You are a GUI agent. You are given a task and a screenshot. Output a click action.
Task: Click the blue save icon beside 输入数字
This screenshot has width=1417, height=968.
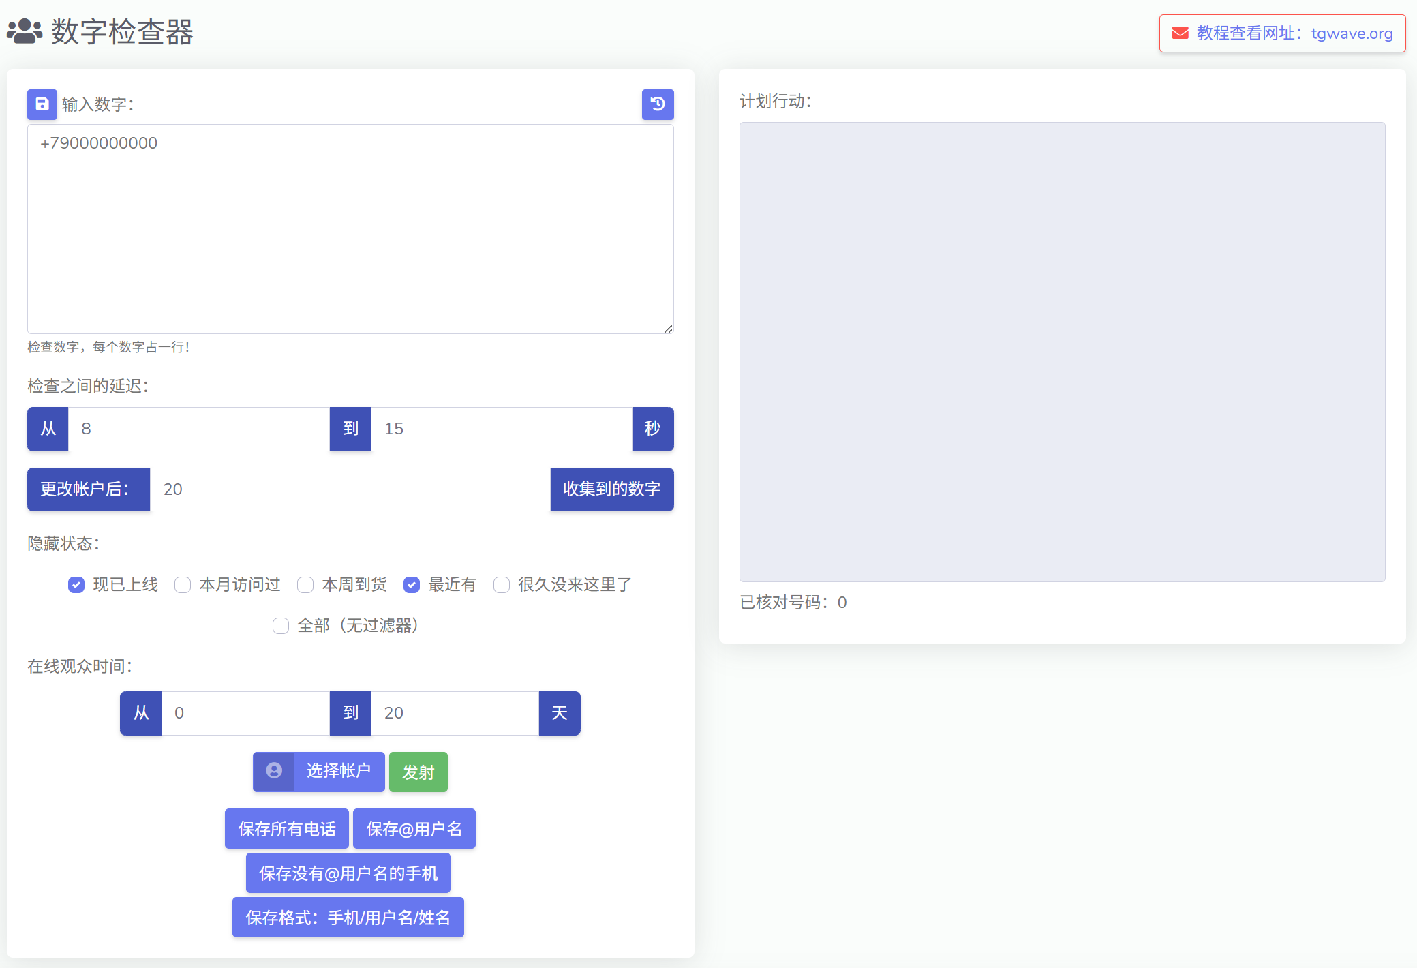(x=42, y=104)
